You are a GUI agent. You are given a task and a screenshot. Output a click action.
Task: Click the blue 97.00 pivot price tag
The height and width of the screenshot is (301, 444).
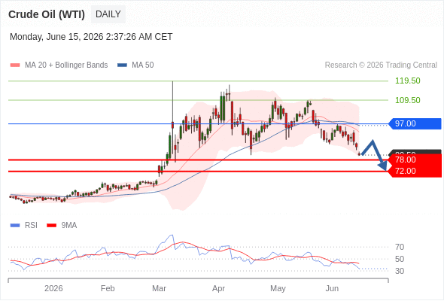(415, 123)
